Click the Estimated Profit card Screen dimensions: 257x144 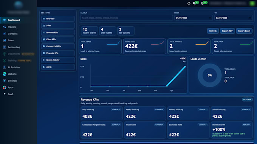tap(188, 130)
